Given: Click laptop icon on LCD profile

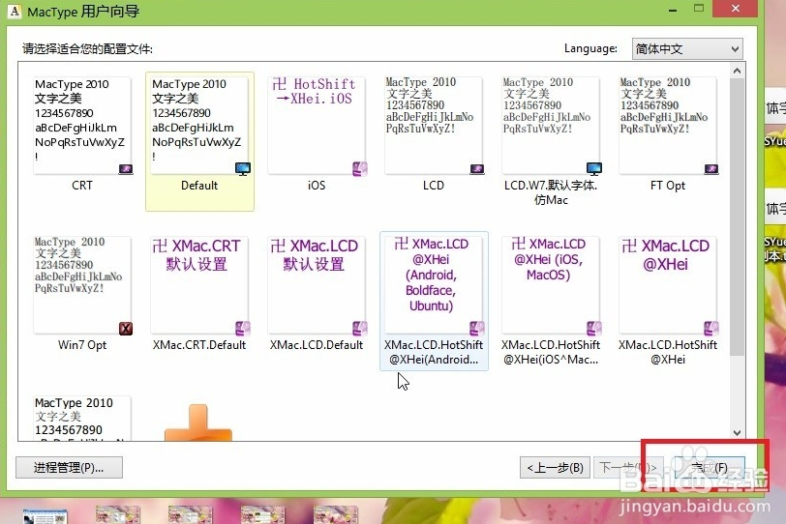Looking at the screenshot, I should pos(477,169).
